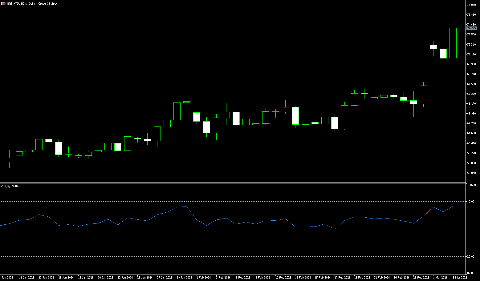Image resolution: width=480 pixels, height=281 pixels.
Task: Select the latest 3 Mar 2026 candlestick
Action: (453, 43)
